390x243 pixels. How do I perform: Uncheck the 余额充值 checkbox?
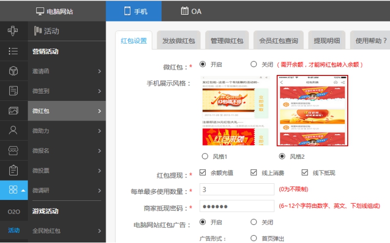coord(203,172)
